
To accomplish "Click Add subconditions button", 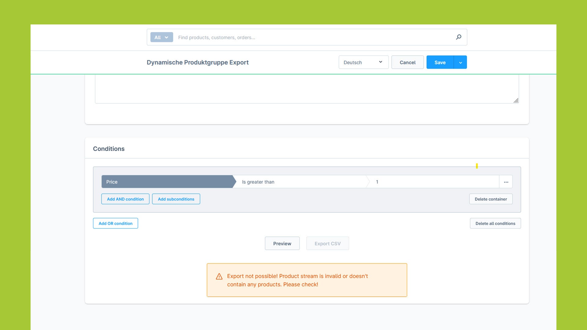I will point(176,199).
